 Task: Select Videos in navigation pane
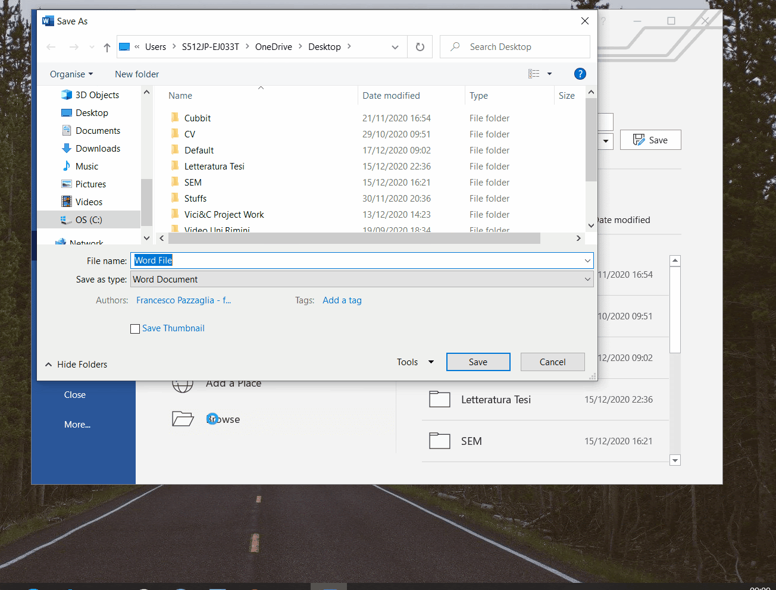(x=82, y=202)
